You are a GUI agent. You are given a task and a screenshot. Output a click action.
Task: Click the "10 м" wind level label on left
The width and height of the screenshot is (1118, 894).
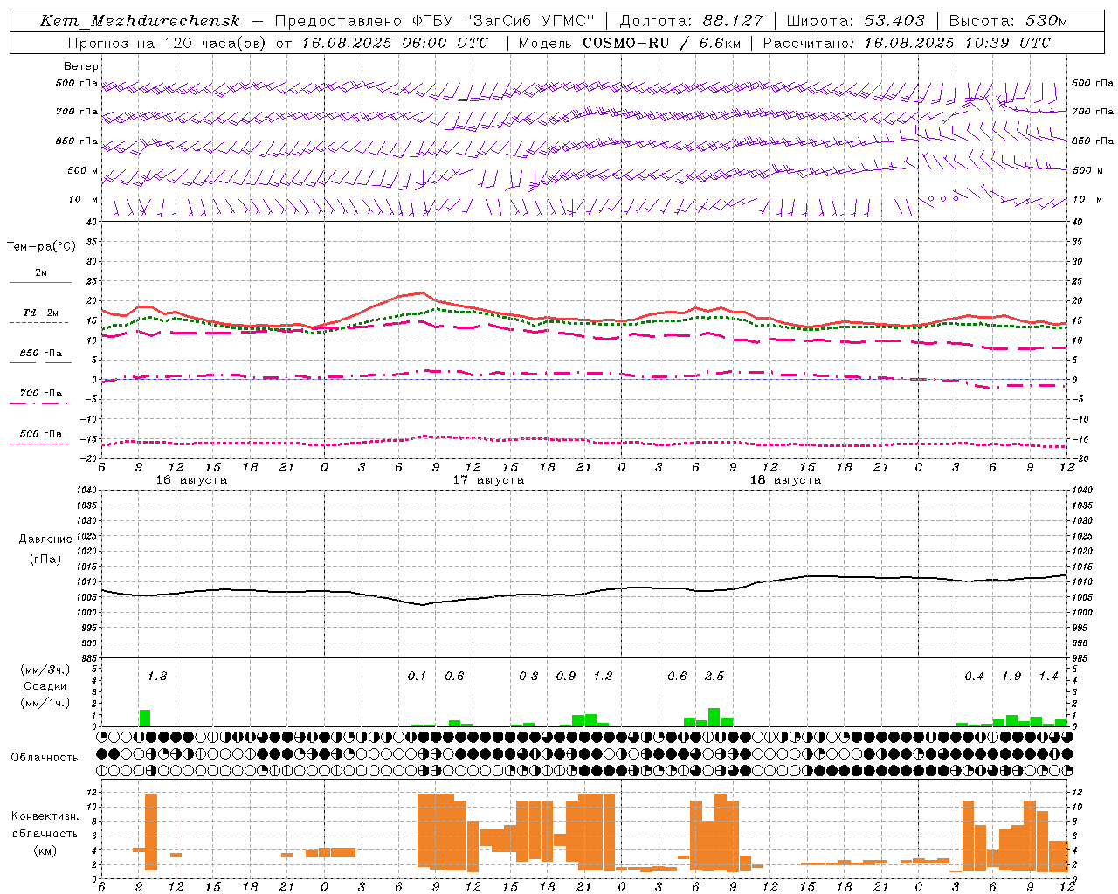pos(84,199)
